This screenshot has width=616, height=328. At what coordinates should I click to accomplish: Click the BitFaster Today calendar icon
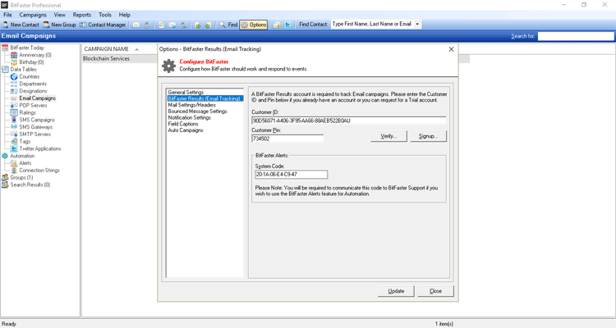(5, 48)
